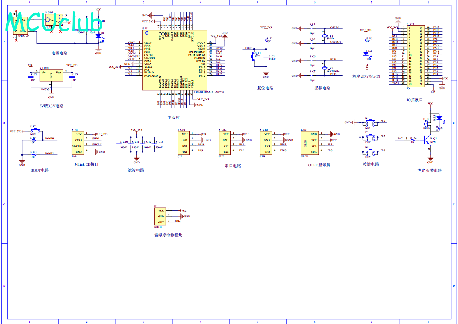Click the BOOT0 net label
Viewport: 458px width, 324px height.
tap(49, 139)
